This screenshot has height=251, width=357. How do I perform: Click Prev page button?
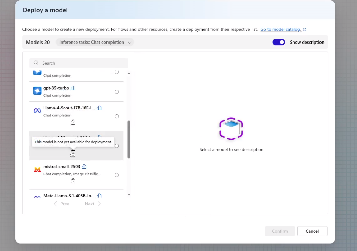pyautogui.click(x=62, y=204)
